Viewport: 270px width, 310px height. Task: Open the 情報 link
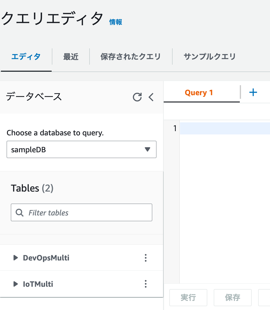116,22
